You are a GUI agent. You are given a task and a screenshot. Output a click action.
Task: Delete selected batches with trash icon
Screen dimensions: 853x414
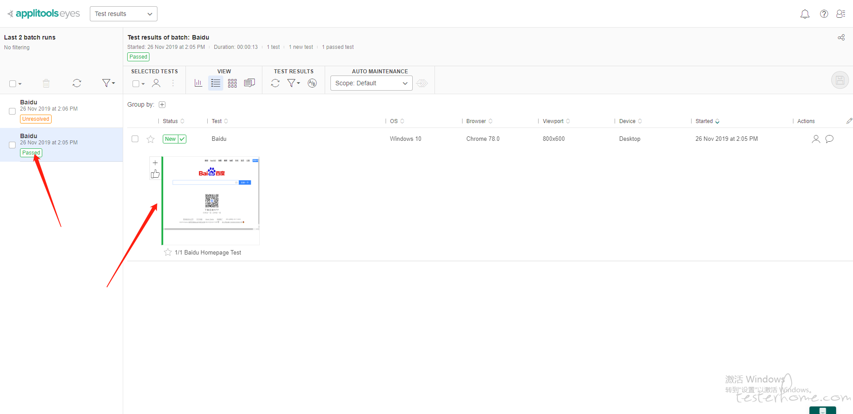click(46, 83)
